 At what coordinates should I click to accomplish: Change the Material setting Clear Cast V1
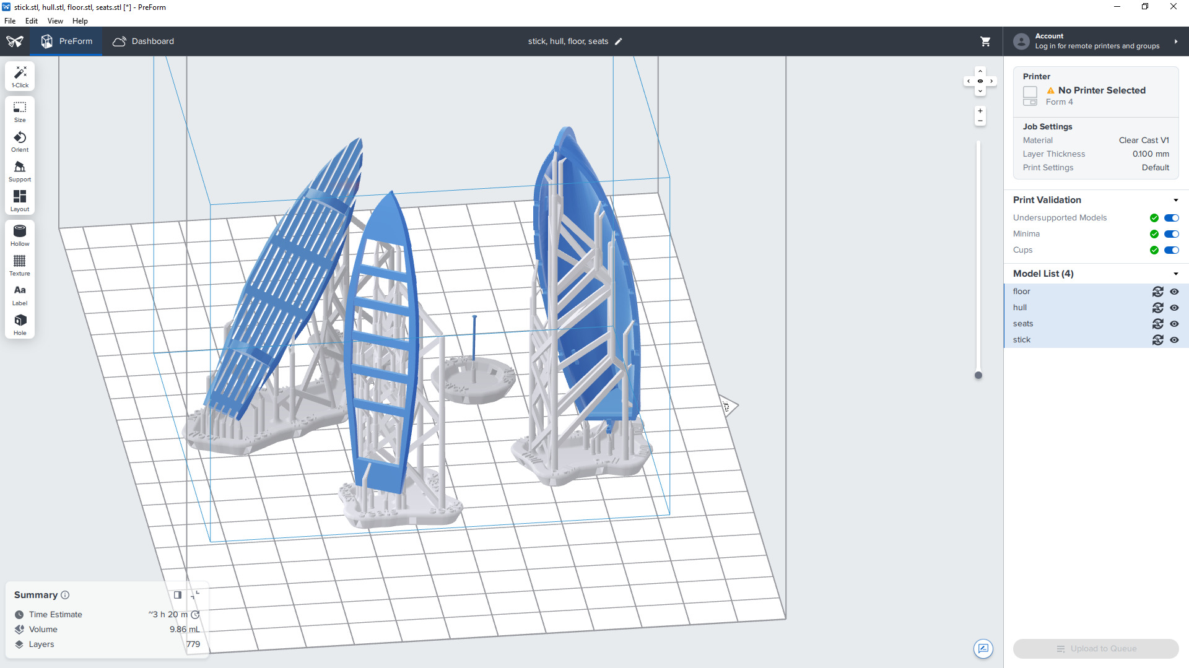pos(1144,141)
